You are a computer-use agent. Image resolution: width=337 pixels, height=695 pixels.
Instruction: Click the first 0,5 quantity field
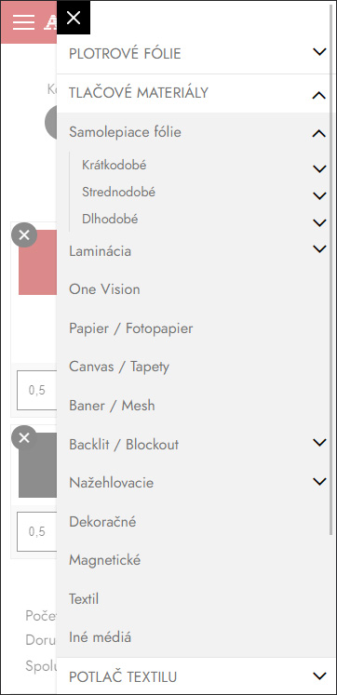[x=37, y=390]
